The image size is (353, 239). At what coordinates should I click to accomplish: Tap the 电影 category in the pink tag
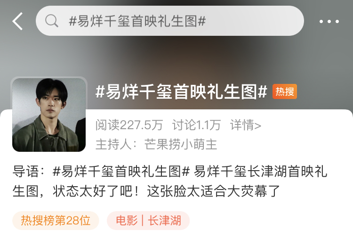point(127,221)
